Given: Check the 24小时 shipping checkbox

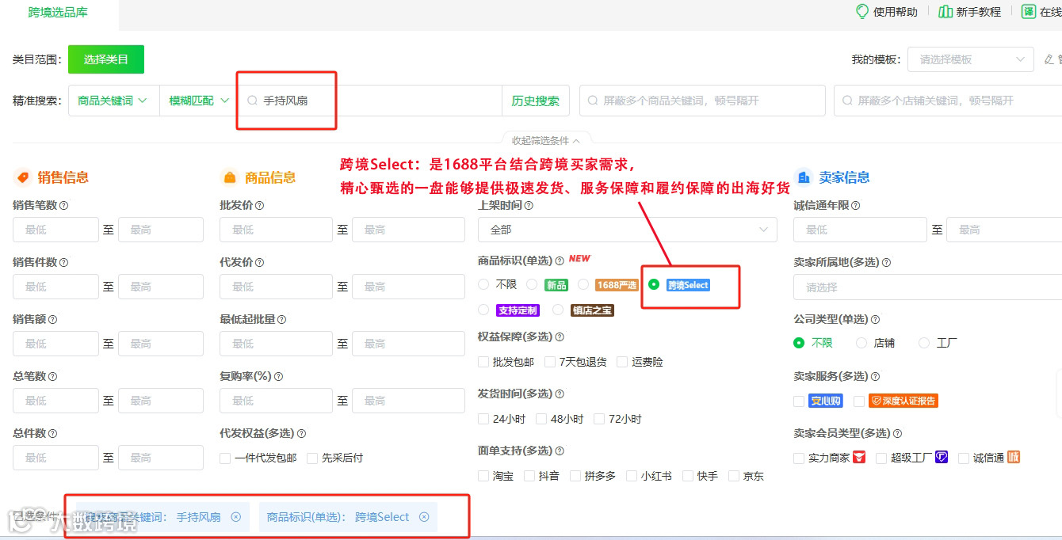Looking at the screenshot, I should pos(483,419).
